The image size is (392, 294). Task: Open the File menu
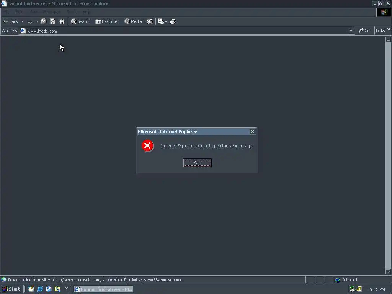pos(7,12)
